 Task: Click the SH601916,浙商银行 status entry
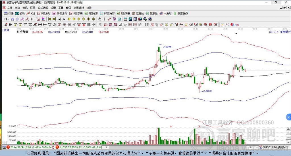(274, 147)
